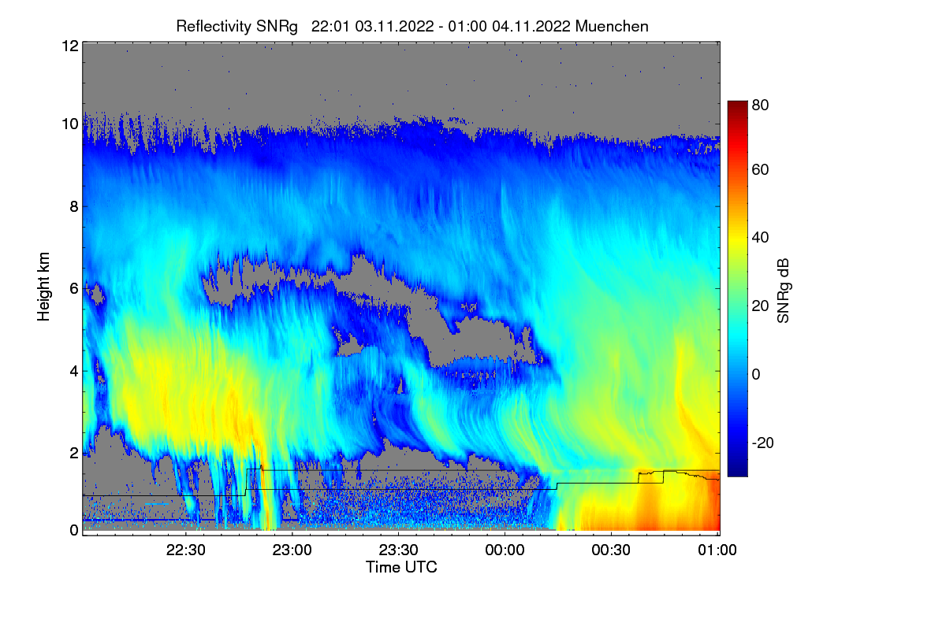
Task: Click the 'Muenchen' station name in title
Action: point(613,26)
